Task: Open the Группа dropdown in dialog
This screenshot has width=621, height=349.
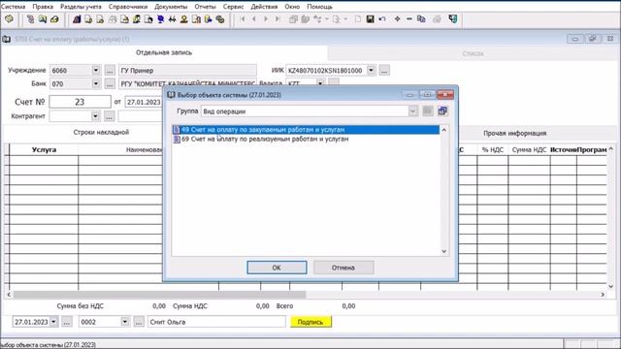Action: point(412,111)
